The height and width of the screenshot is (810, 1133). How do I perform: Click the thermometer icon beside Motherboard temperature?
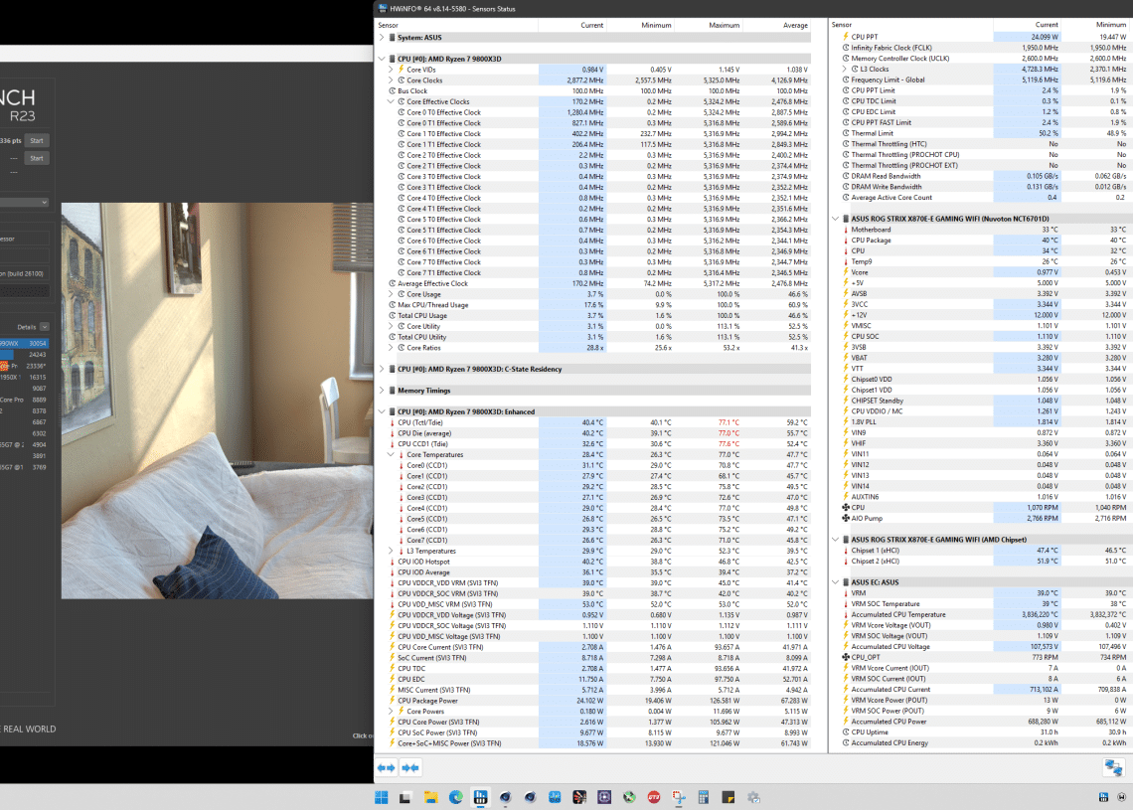(x=846, y=230)
